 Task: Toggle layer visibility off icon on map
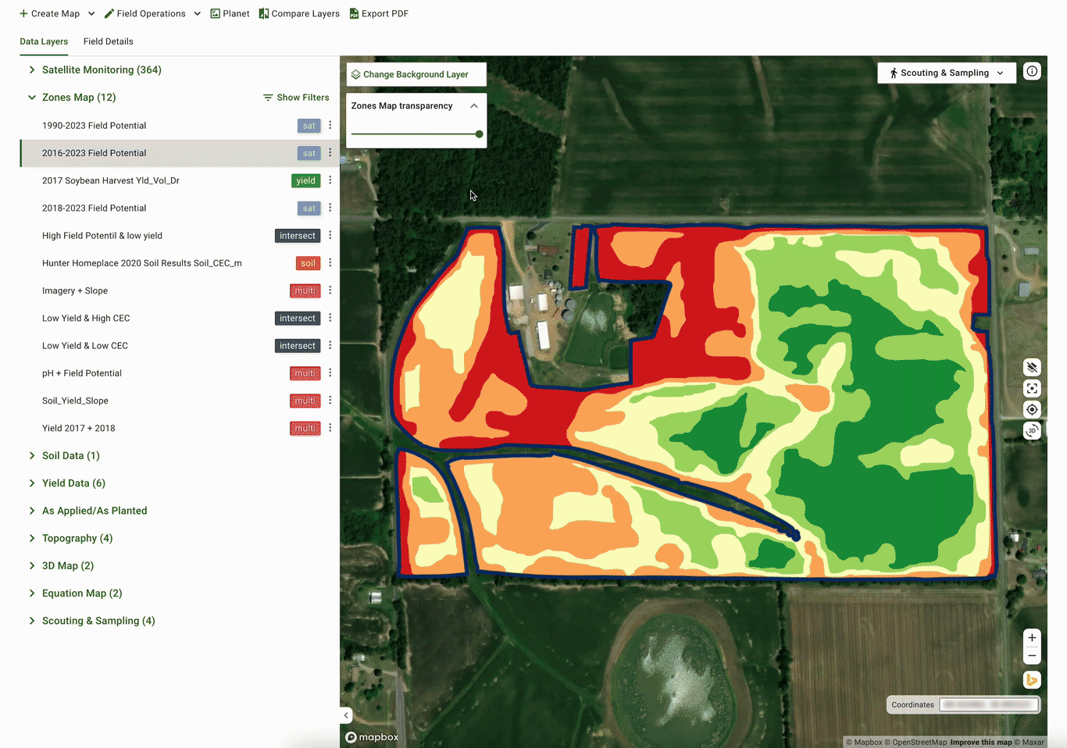point(1032,368)
